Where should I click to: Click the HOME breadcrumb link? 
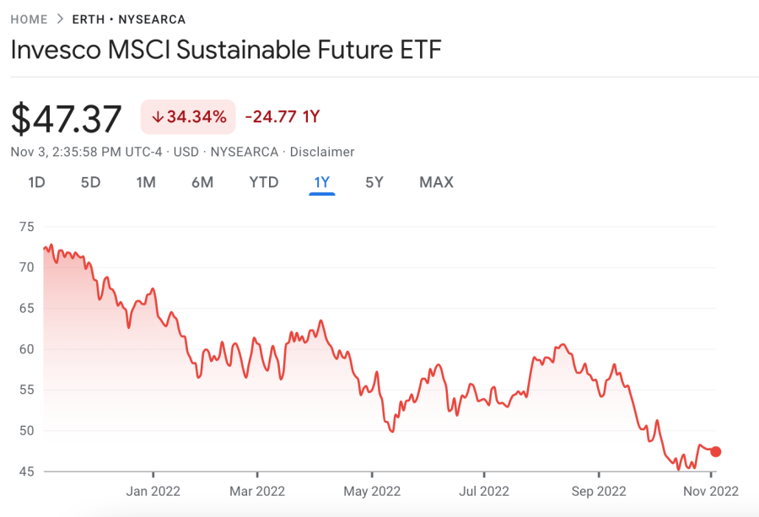[x=29, y=19]
